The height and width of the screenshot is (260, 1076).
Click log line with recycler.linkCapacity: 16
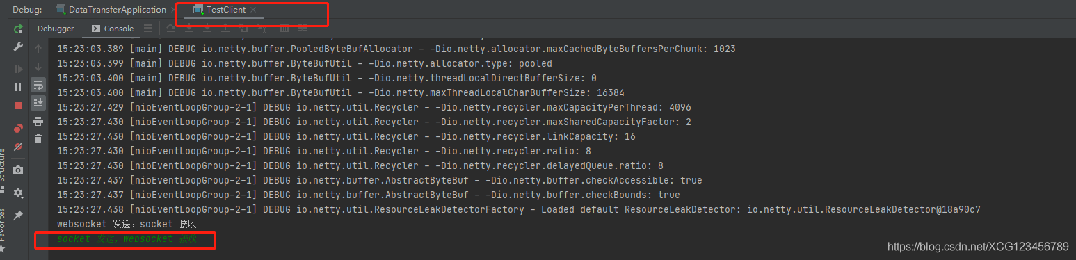tap(346, 136)
